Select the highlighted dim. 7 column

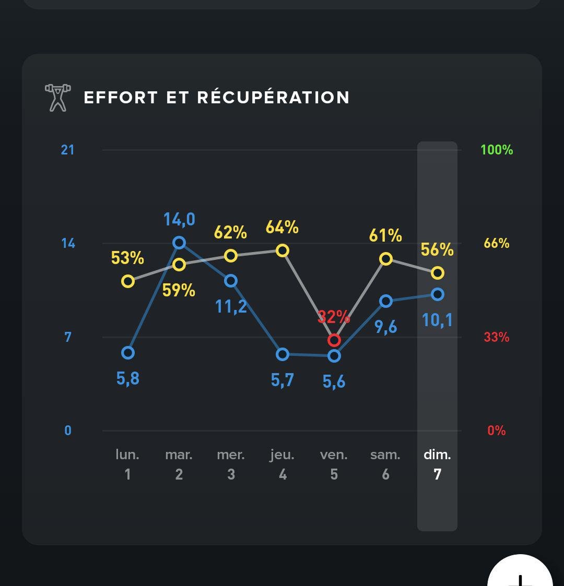437,334
